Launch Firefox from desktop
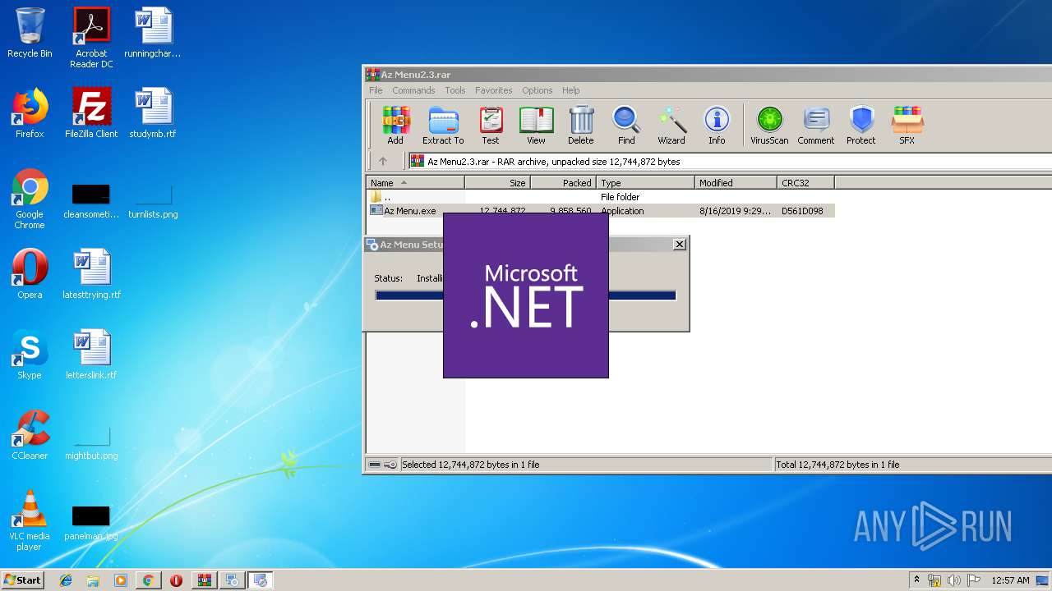The height and width of the screenshot is (591, 1052). [x=30, y=113]
